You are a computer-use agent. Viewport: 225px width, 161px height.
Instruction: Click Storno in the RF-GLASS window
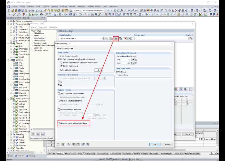188,134
